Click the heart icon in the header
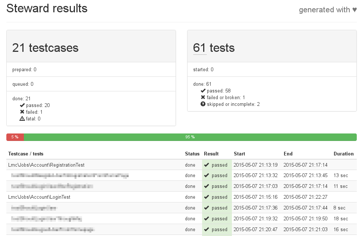Screen dimensions: 362x236 coord(354,10)
